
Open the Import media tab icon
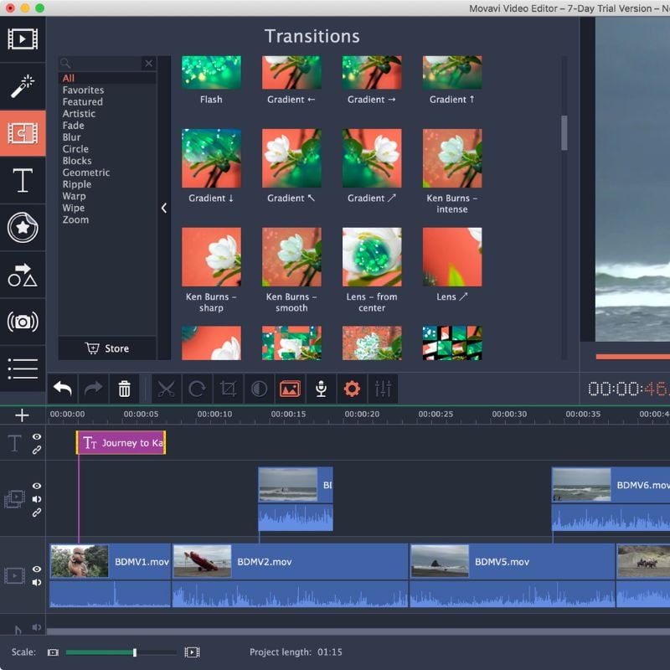[23, 39]
